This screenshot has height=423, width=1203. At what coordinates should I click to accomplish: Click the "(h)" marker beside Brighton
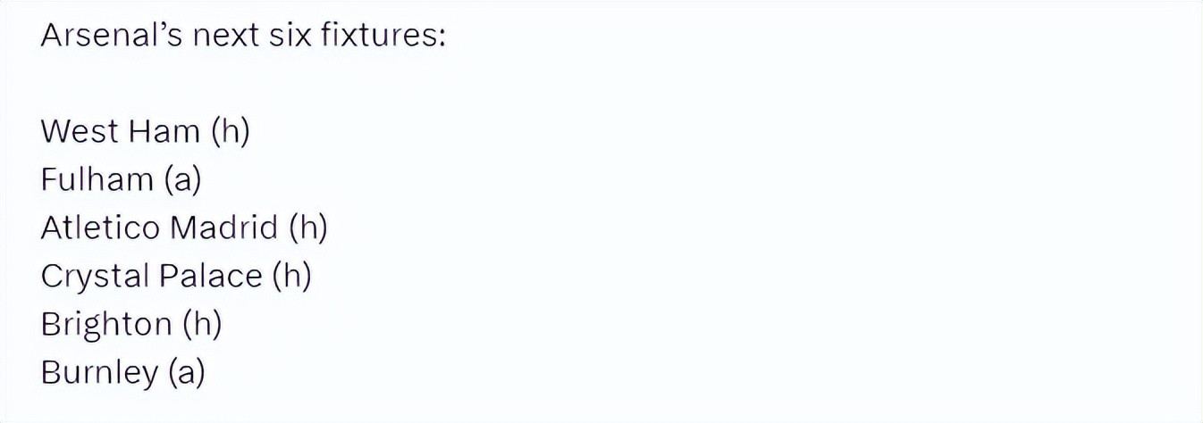pyautogui.click(x=202, y=325)
